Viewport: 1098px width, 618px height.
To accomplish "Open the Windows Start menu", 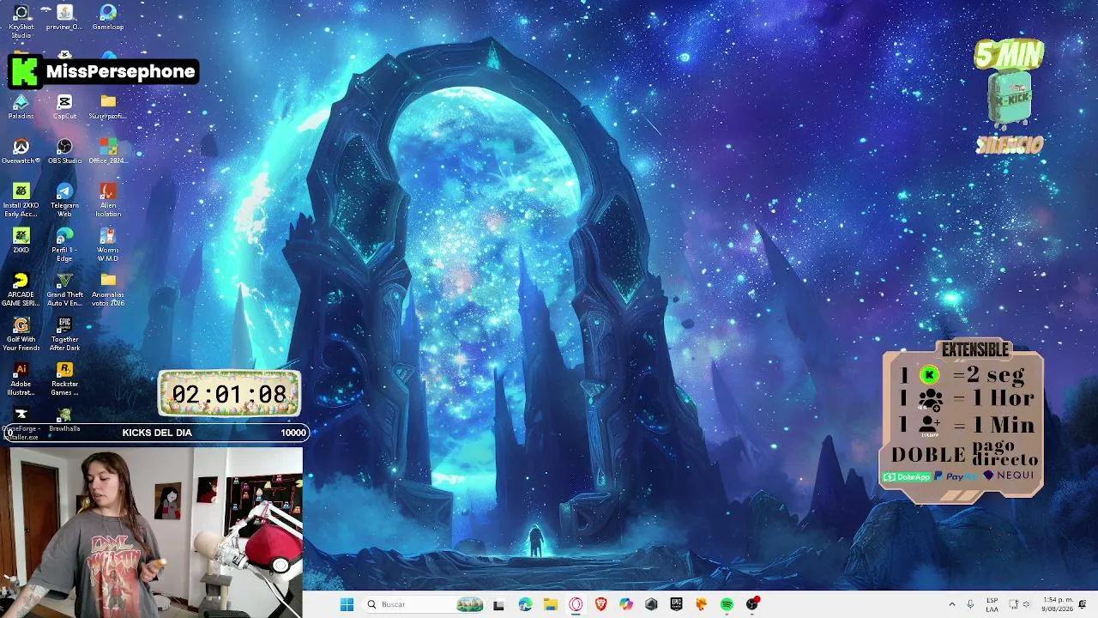I will (x=347, y=604).
